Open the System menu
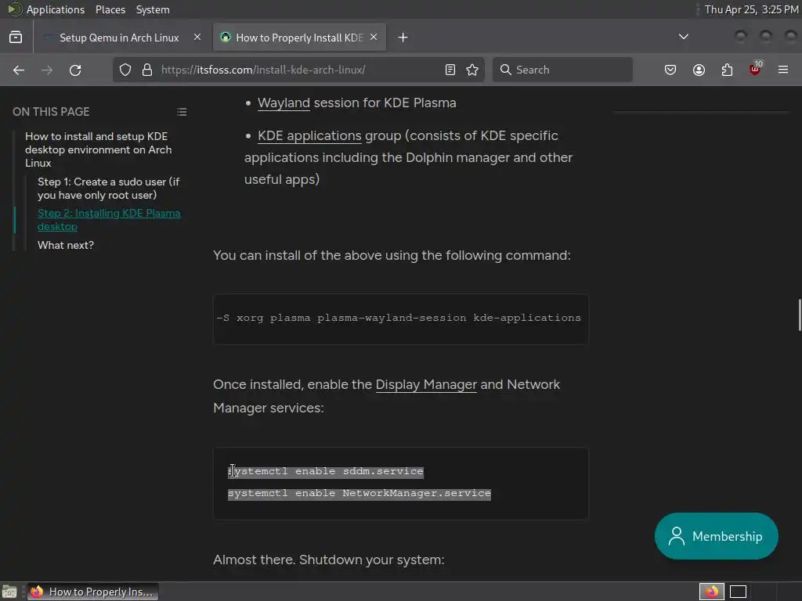 (x=153, y=9)
